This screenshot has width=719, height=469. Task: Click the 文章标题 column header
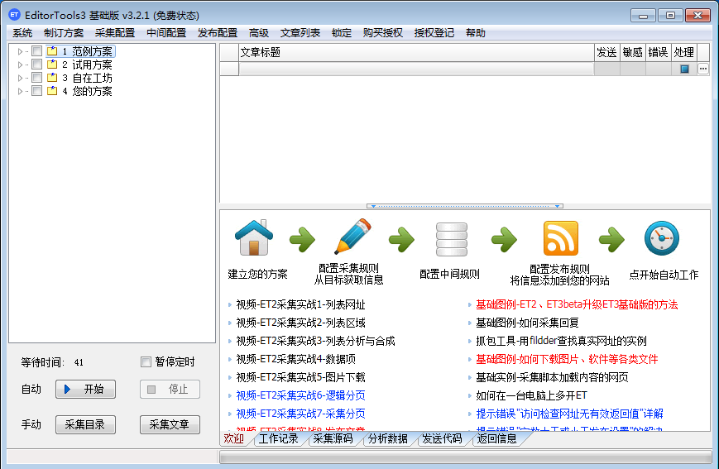click(414, 52)
